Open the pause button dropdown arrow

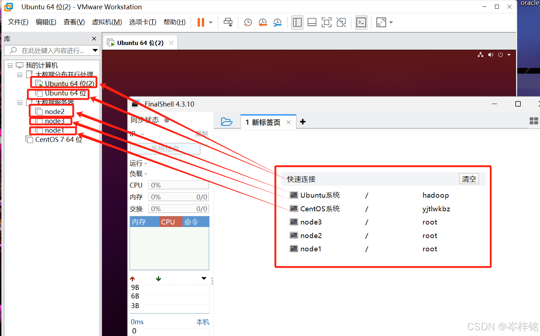(211, 23)
